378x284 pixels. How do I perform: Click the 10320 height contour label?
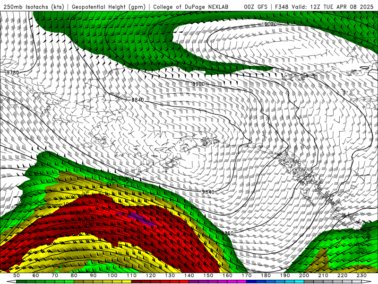tap(84, 231)
